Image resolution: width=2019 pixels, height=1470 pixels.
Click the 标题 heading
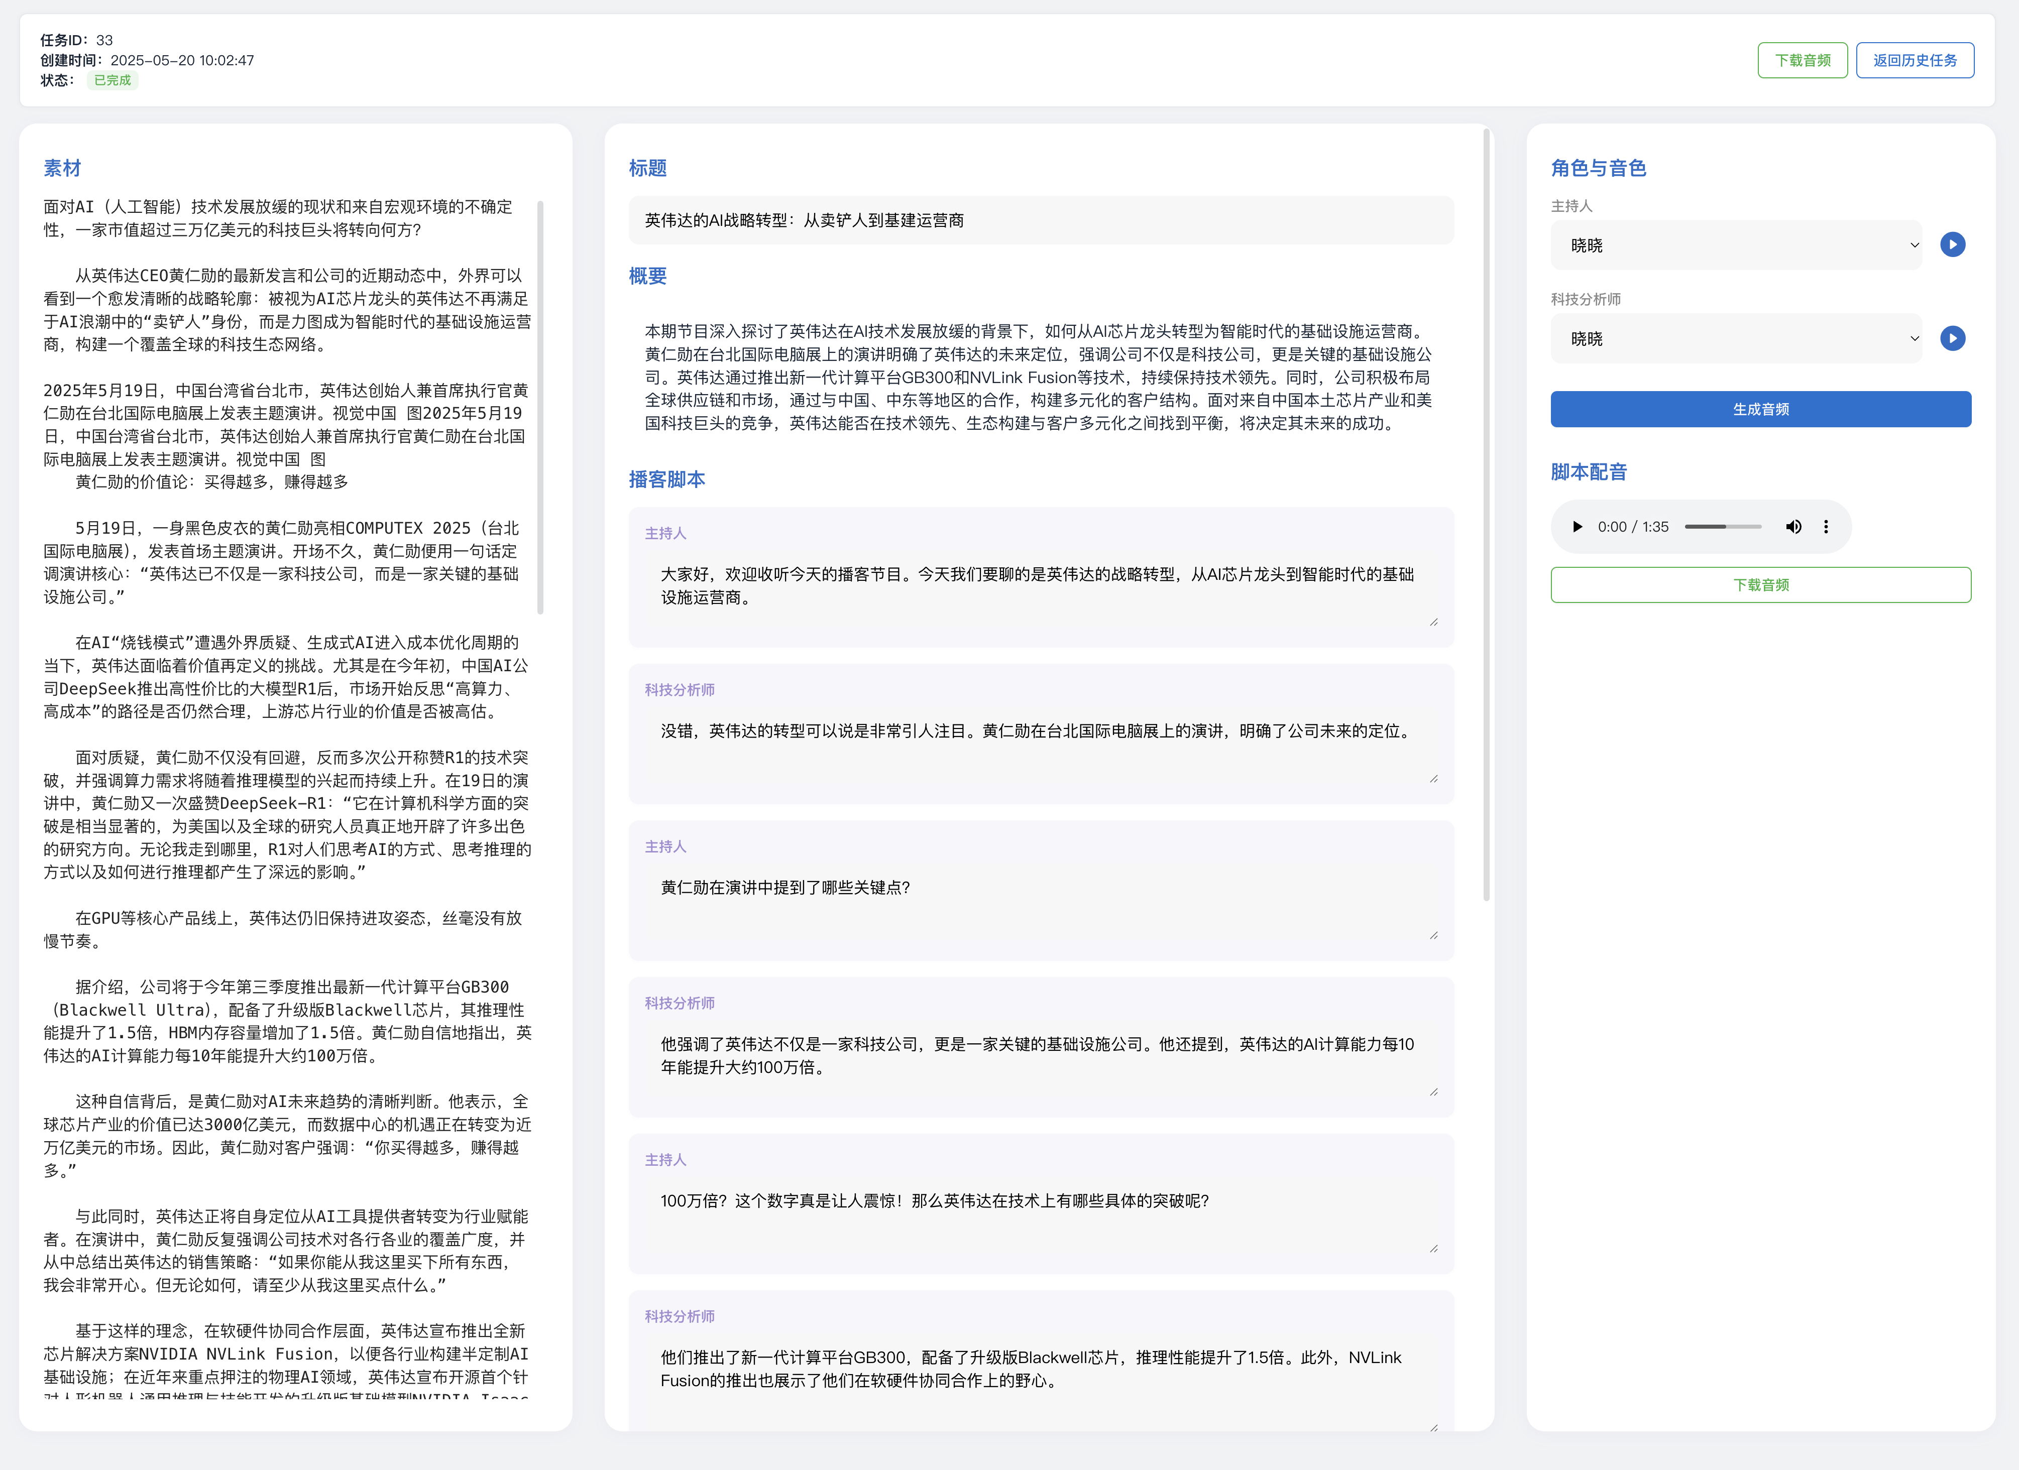pyautogui.click(x=648, y=168)
